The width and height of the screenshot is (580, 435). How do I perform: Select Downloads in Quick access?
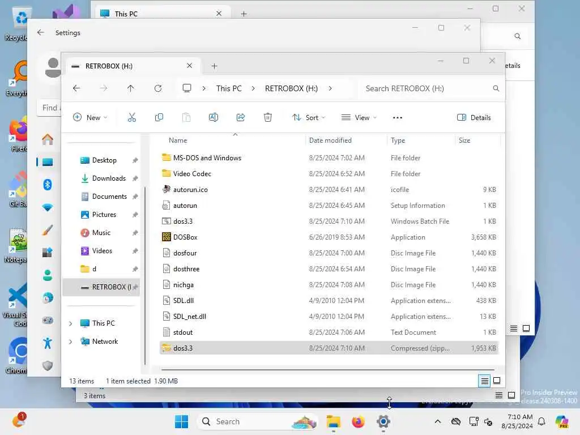coord(109,178)
